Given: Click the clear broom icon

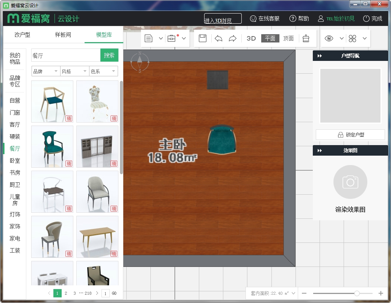Looking at the screenshot, I should 306,38.
